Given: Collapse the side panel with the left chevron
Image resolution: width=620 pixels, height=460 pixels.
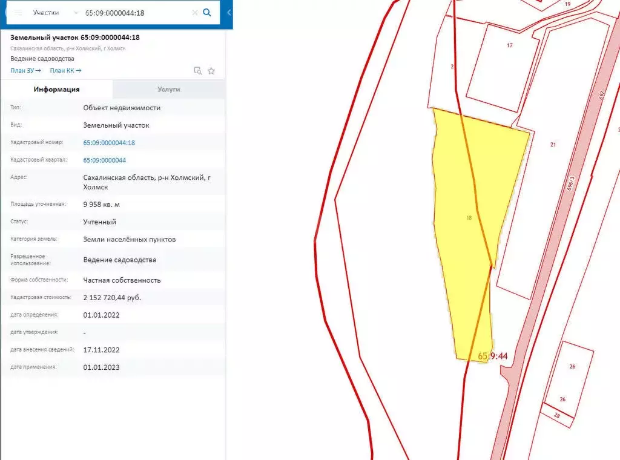Looking at the screenshot, I should (229, 13).
